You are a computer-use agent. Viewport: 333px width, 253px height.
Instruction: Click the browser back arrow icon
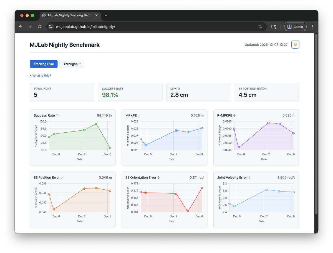tap(21, 27)
